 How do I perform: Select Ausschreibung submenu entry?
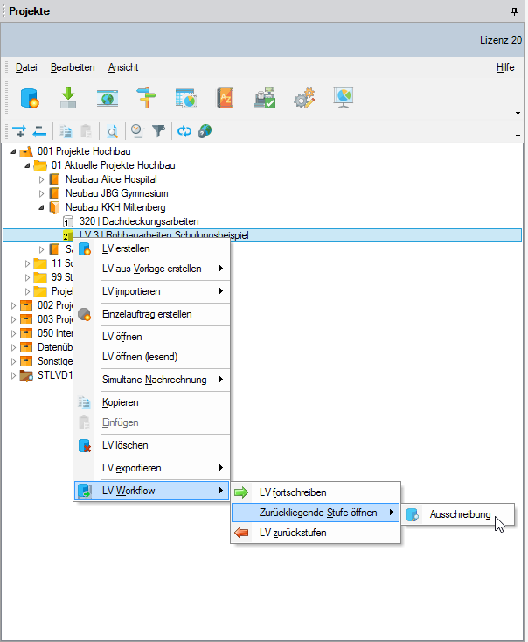(x=457, y=514)
